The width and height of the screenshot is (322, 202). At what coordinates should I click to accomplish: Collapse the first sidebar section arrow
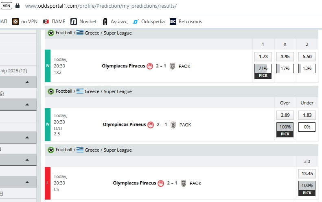(27, 82)
